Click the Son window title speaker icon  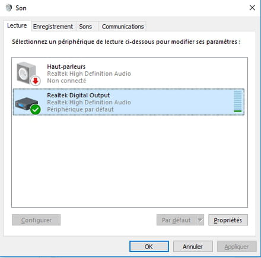tap(9, 8)
